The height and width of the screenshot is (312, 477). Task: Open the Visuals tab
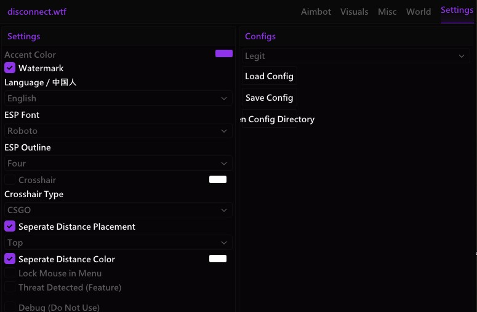354,12
